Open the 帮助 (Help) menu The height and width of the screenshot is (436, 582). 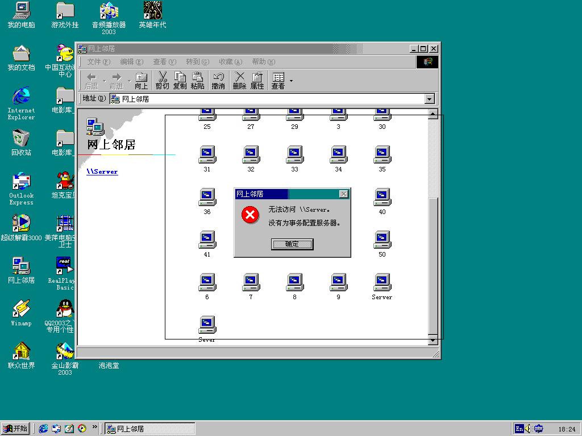[264, 61]
